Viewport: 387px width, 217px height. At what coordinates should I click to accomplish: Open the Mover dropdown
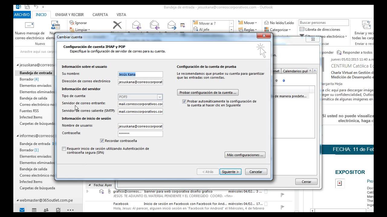[x=247, y=23]
